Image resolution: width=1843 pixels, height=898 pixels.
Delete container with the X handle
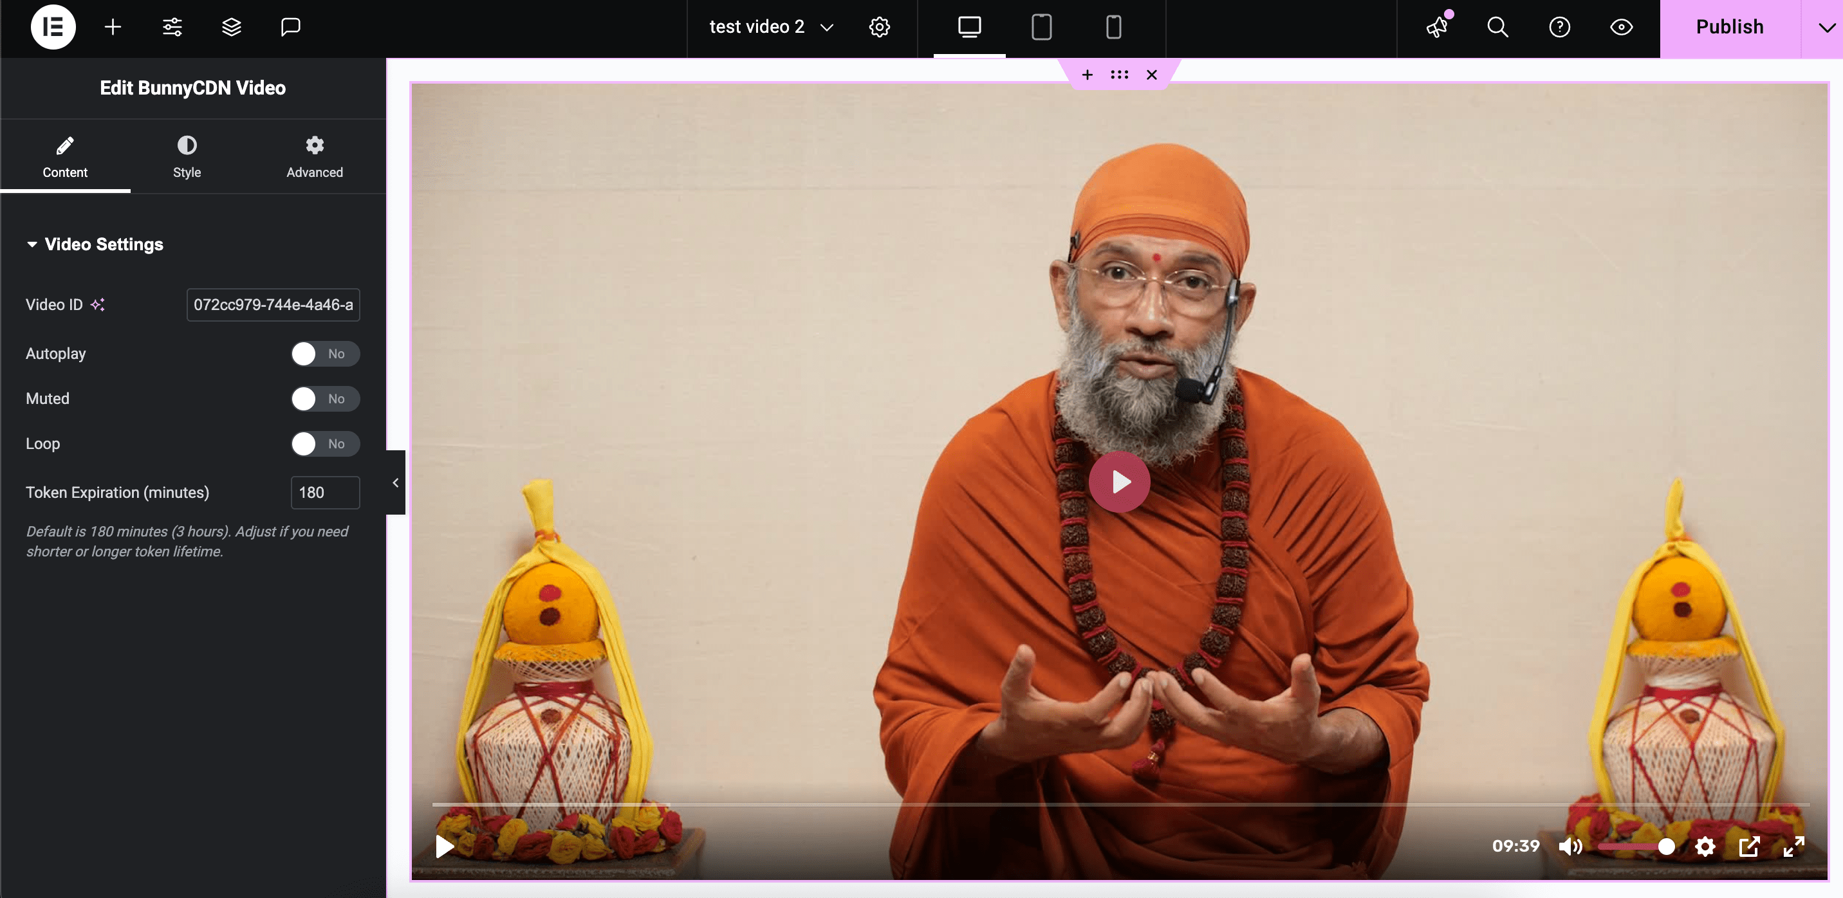(1152, 75)
